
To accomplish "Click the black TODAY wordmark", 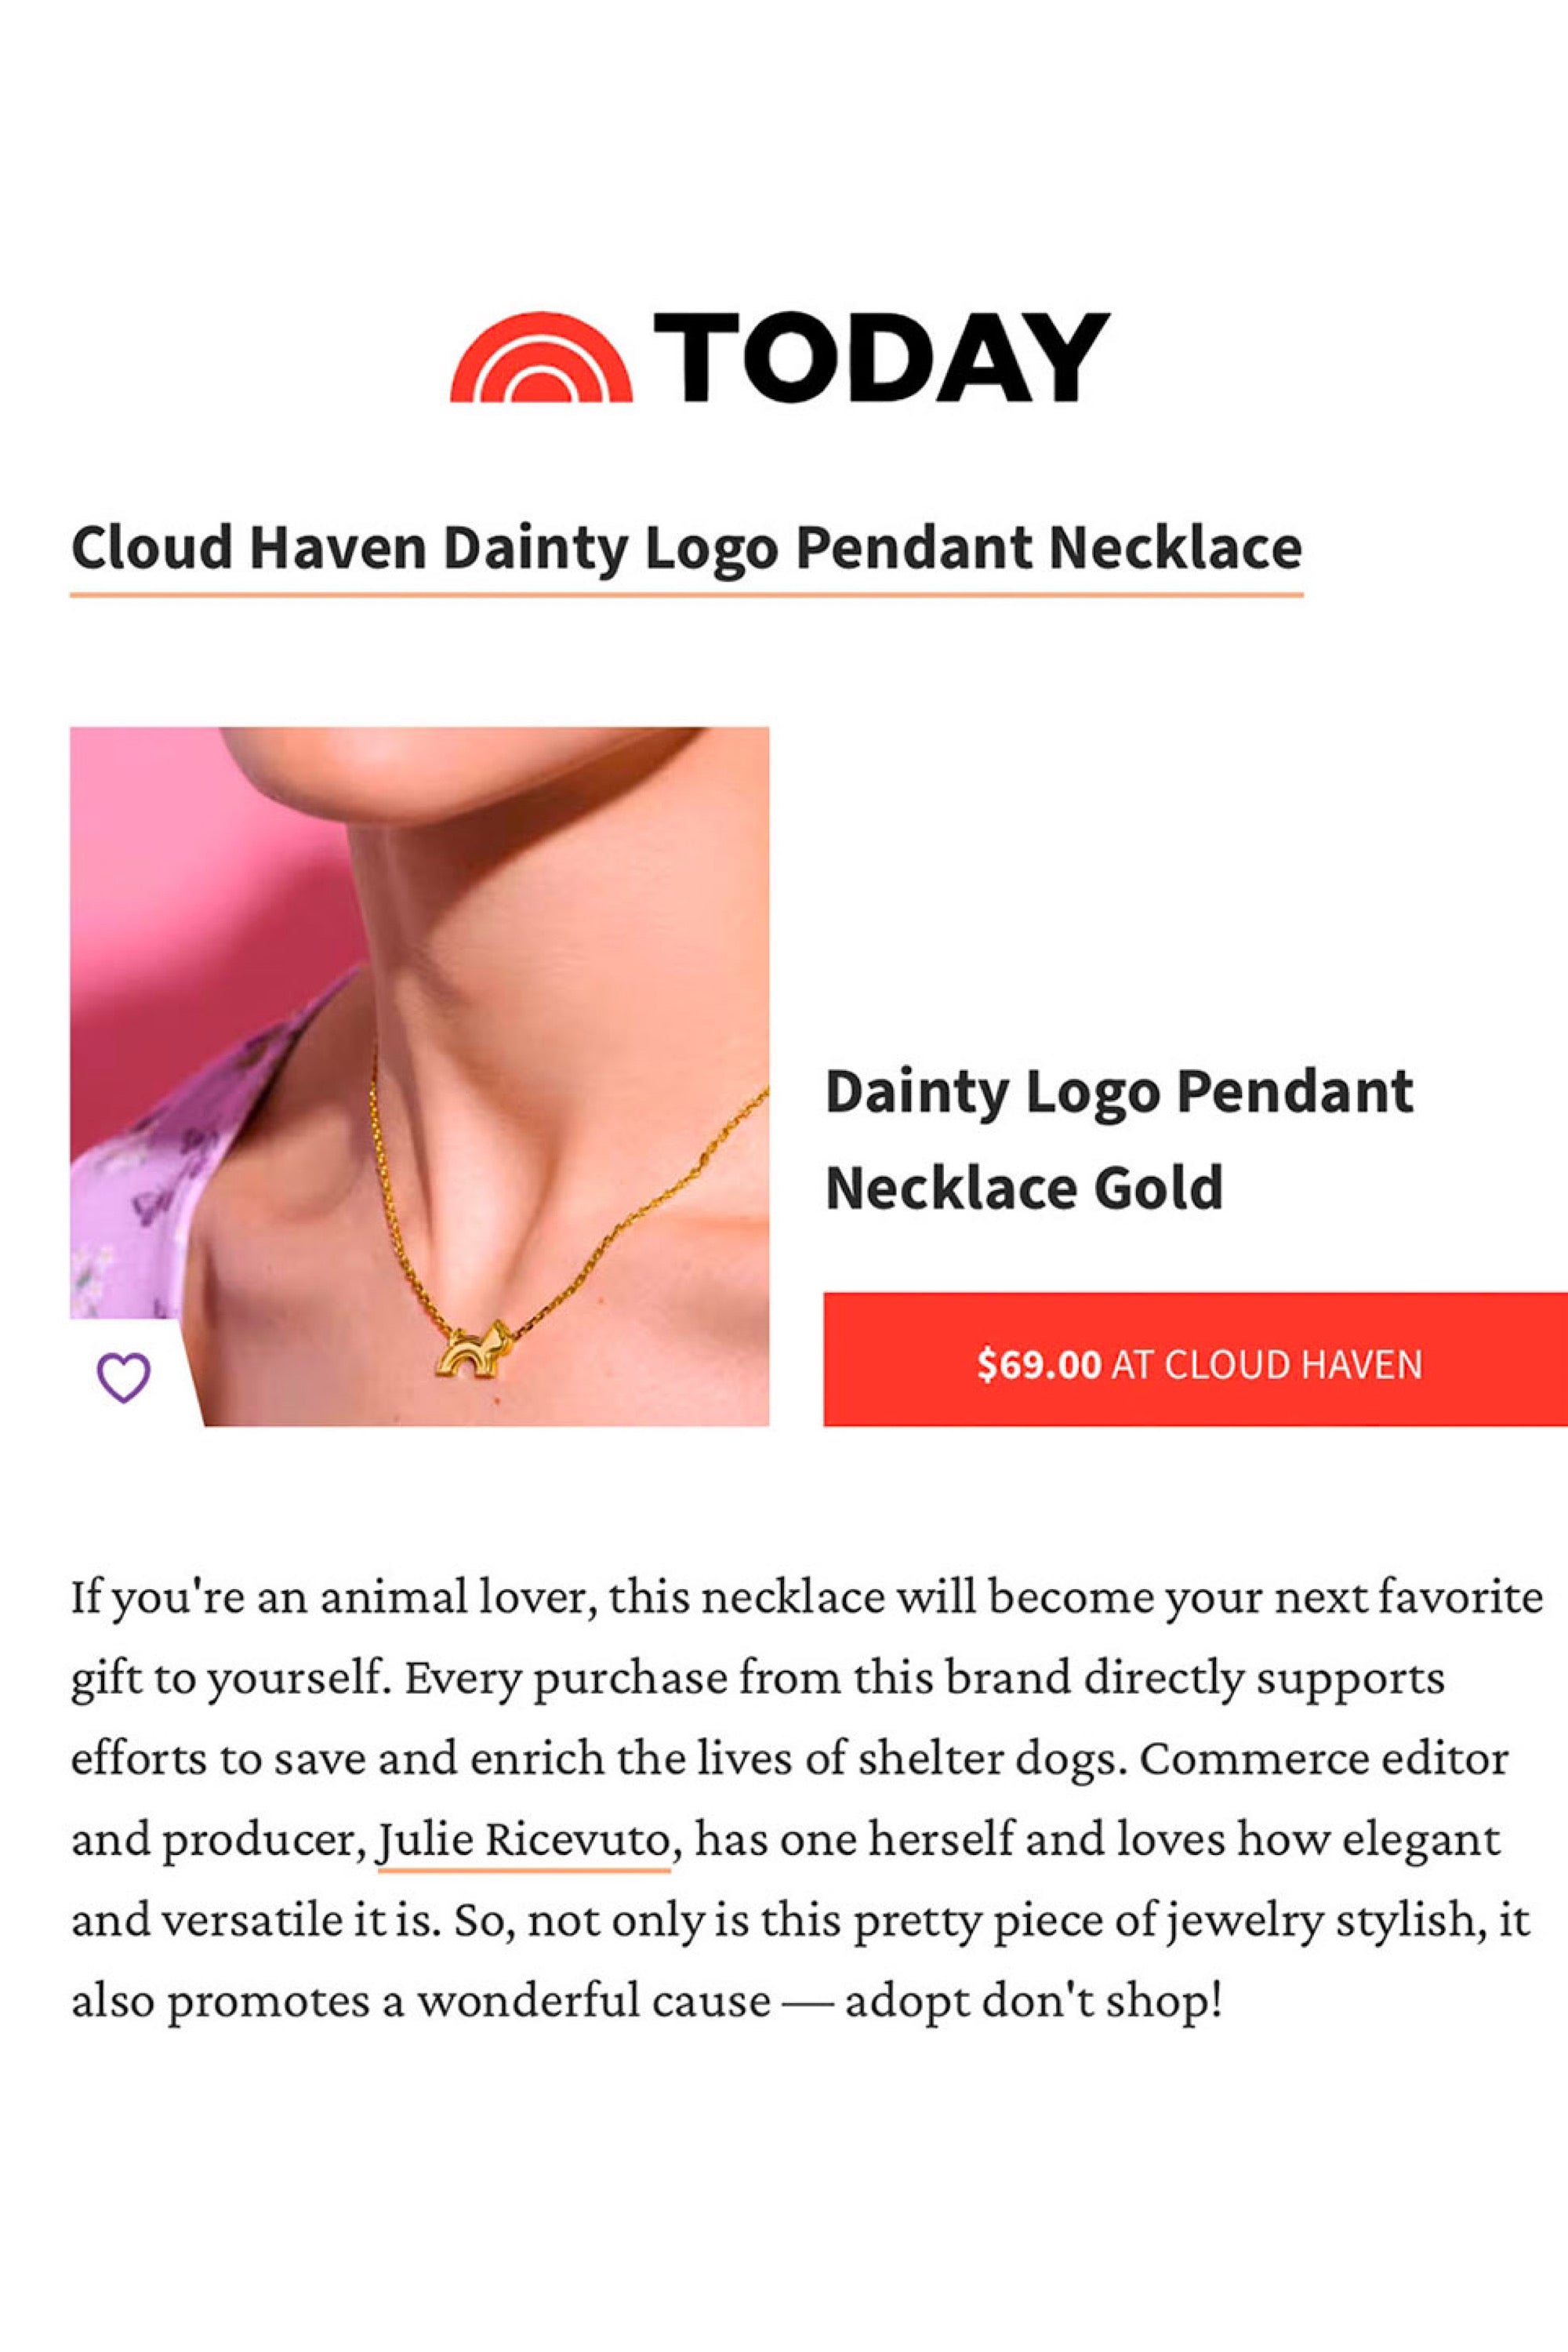I will [882, 357].
